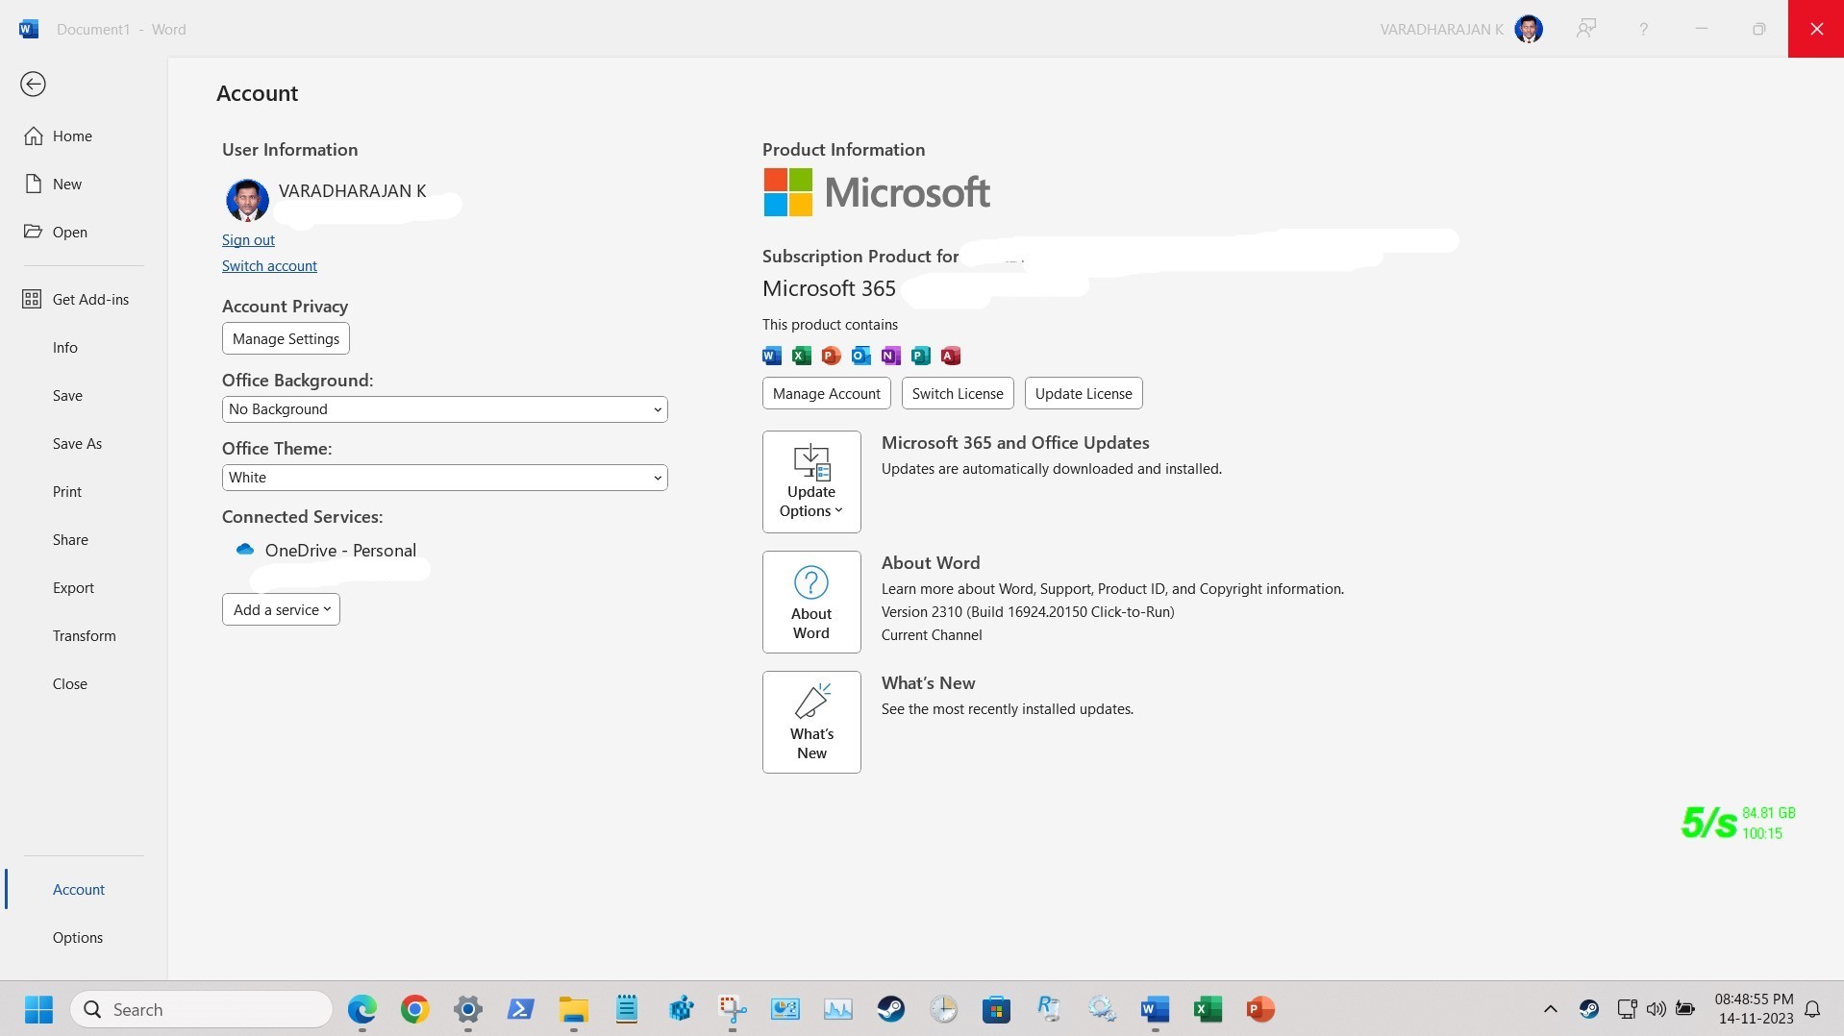
Task: Open the notification bell icon
Action: click(x=1812, y=1010)
